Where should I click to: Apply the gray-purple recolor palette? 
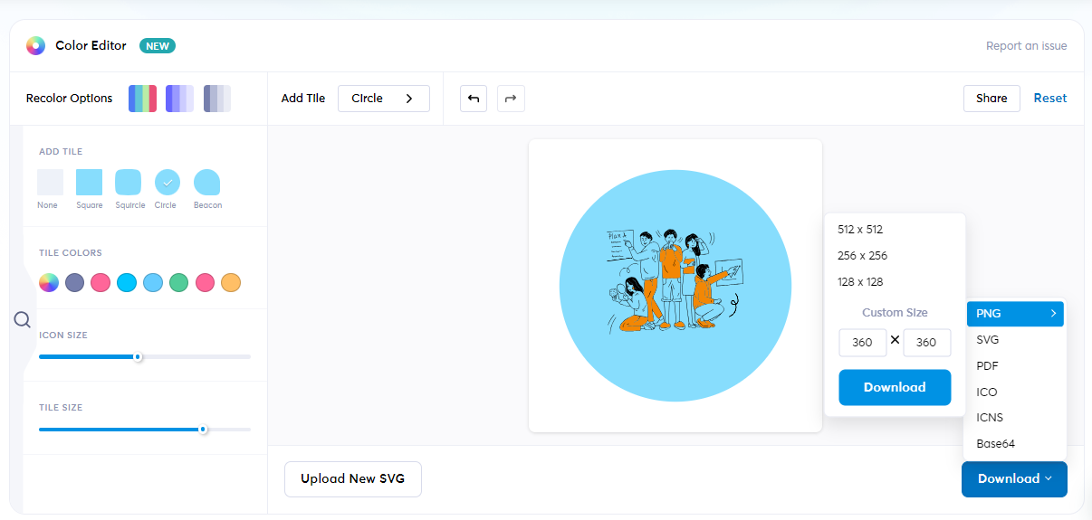(x=217, y=99)
